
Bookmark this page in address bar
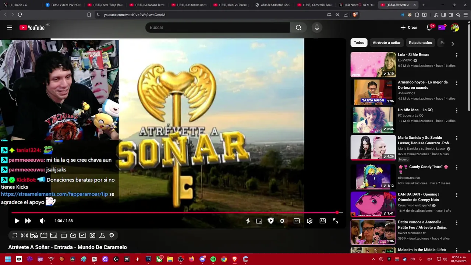click(89, 15)
